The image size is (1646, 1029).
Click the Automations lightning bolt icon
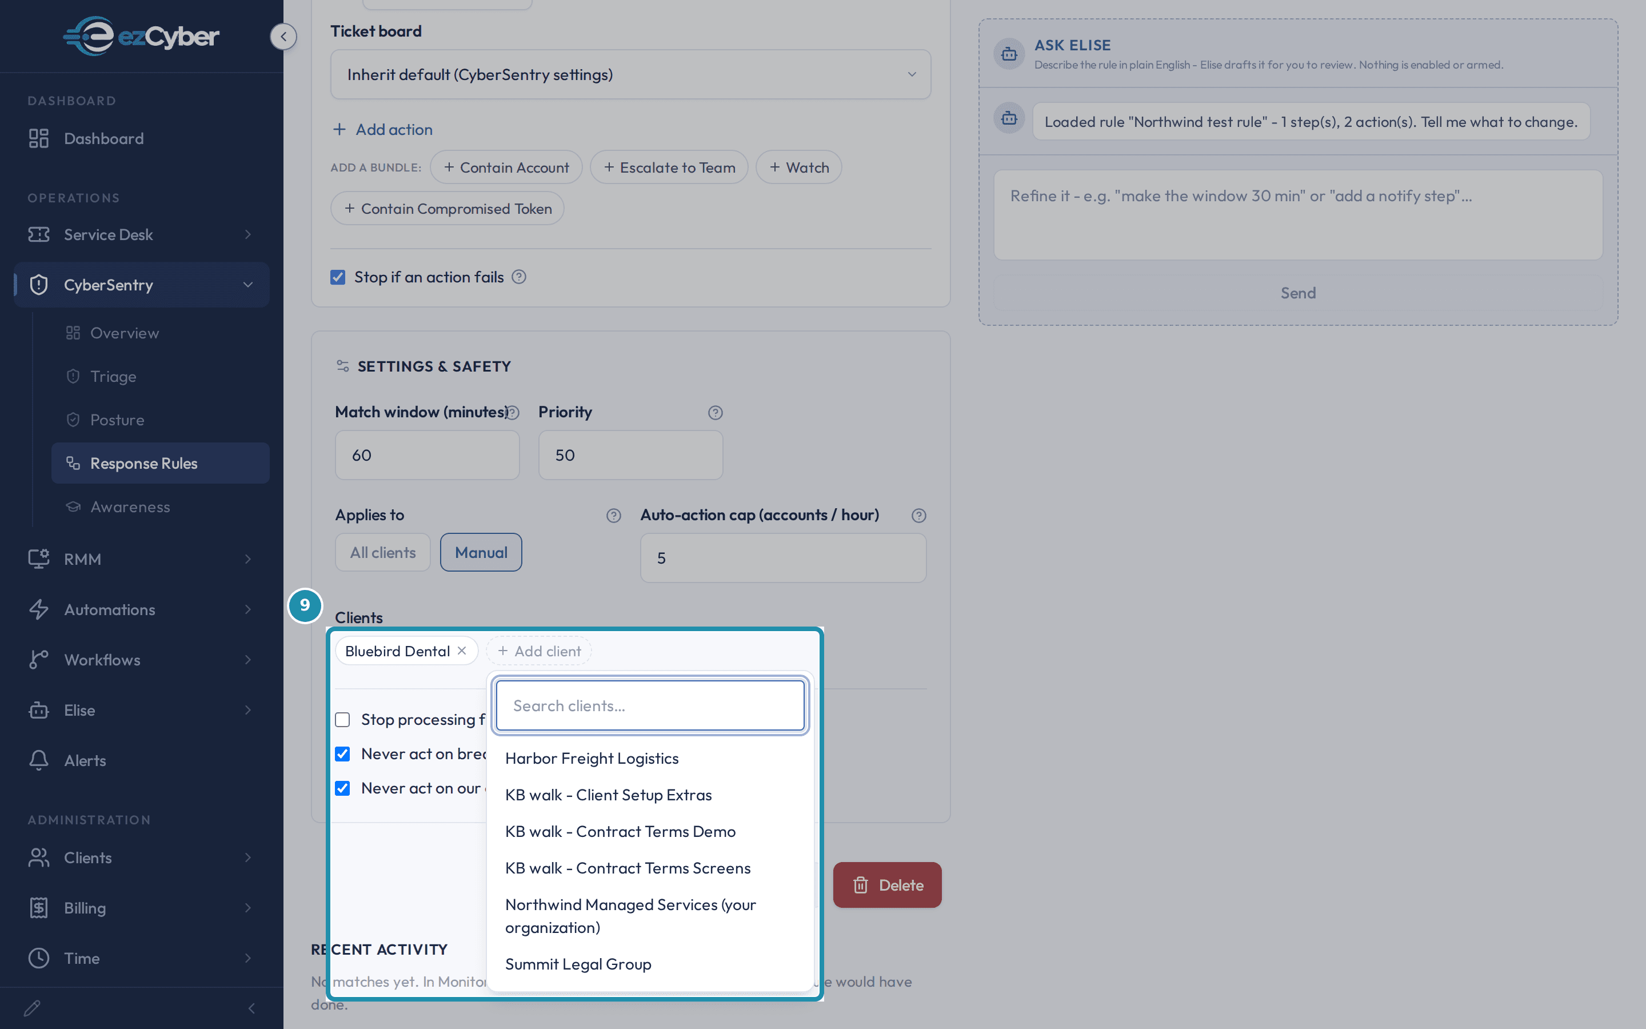(39, 609)
